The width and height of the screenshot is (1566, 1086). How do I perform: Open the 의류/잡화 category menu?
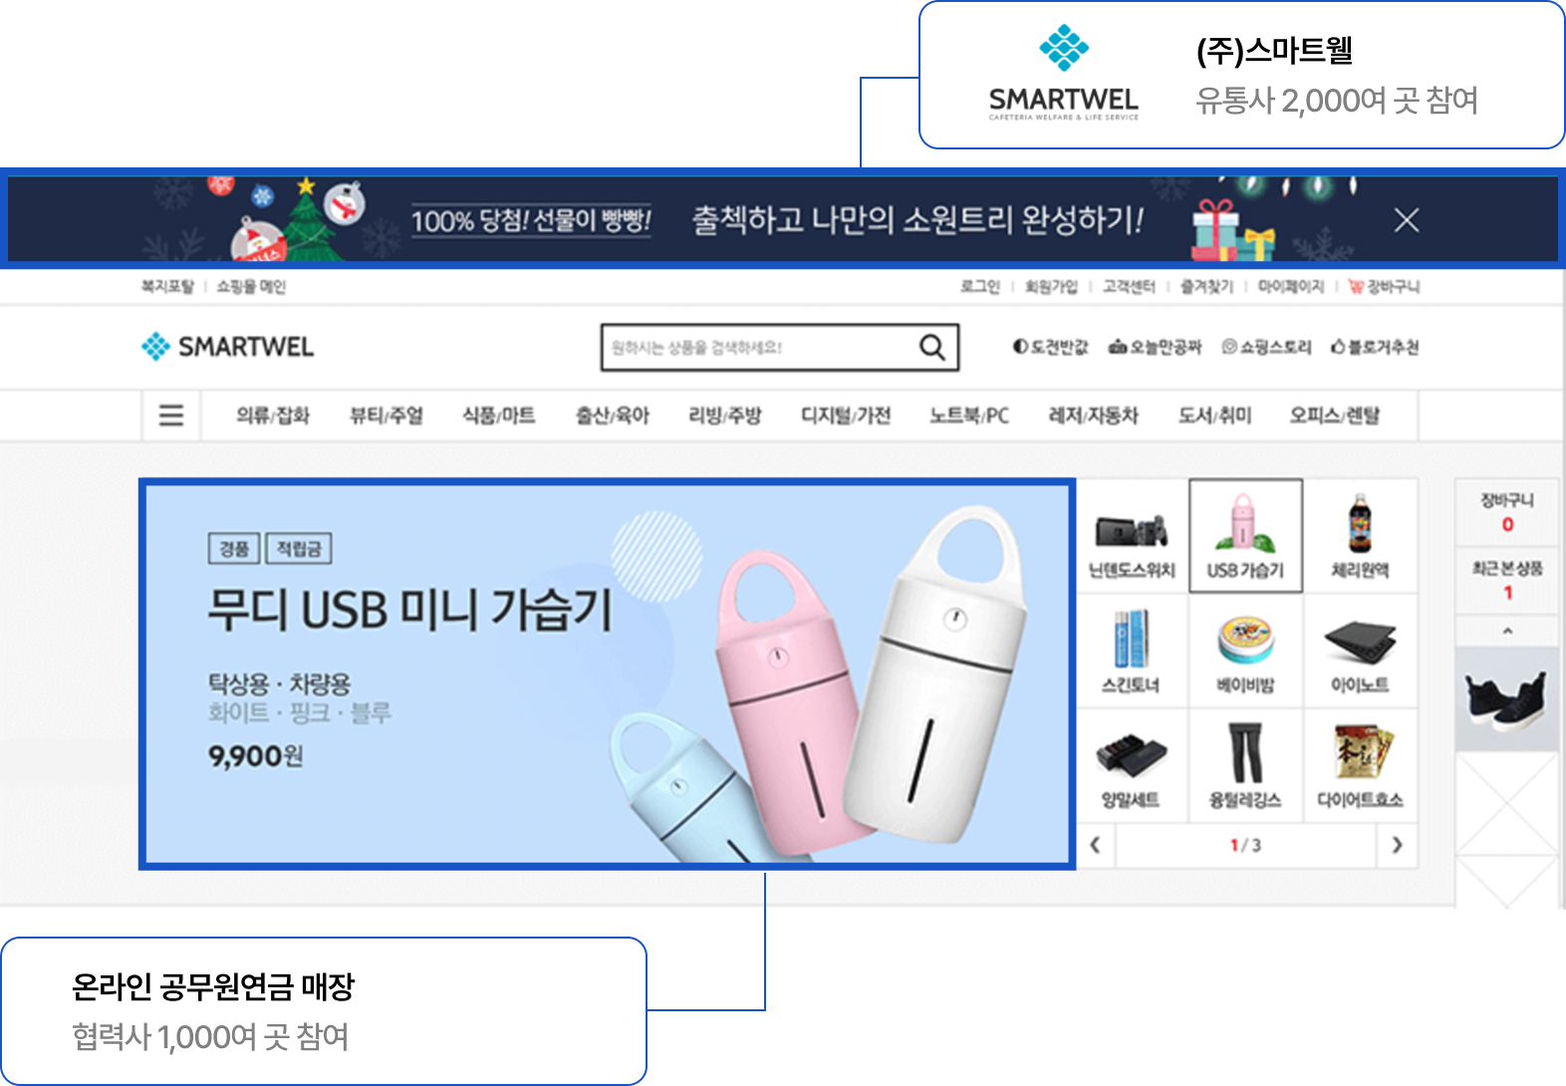click(x=273, y=415)
